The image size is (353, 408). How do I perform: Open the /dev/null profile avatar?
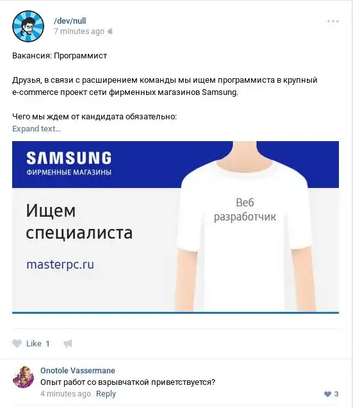[x=28, y=26]
